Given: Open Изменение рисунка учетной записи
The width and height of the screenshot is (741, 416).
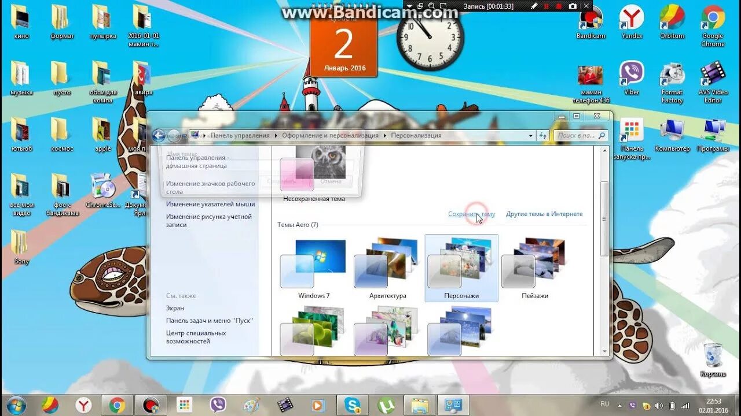Looking at the screenshot, I should [209, 221].
